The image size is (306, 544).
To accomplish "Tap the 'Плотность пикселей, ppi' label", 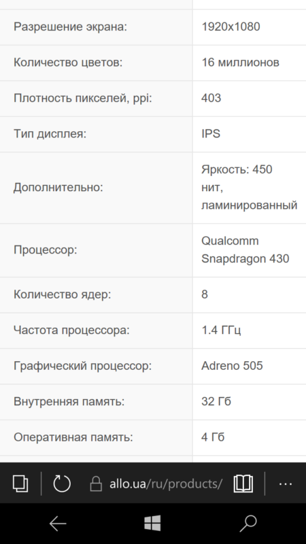I will pos(83,98).
